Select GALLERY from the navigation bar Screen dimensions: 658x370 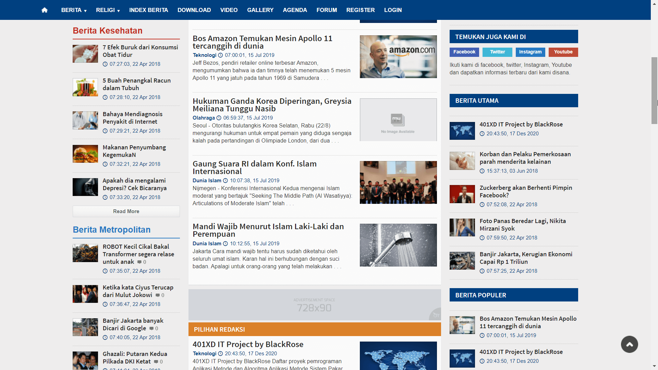[260, 10]
